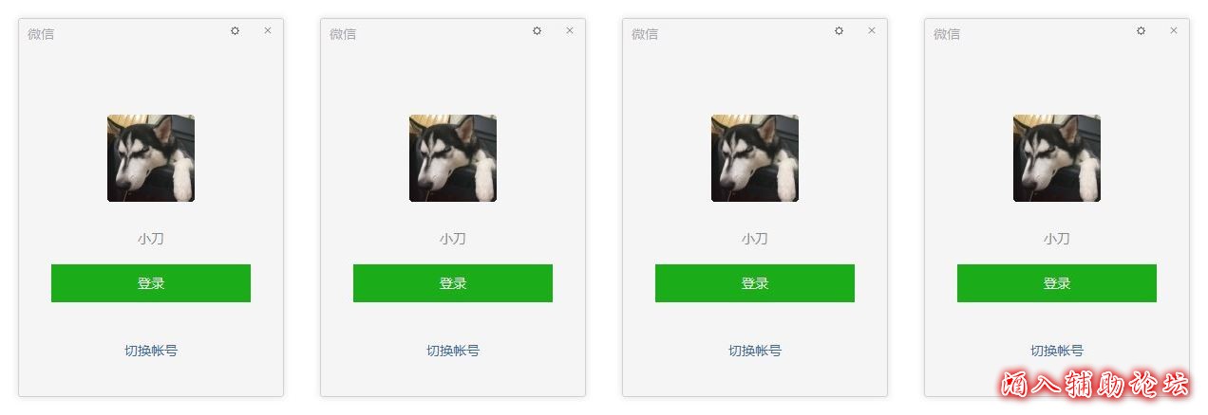1208x415 pixels.
Task: Click green 登录 button in third window
Action: [755, 283]
